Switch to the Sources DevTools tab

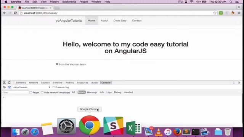pos(45,83)
